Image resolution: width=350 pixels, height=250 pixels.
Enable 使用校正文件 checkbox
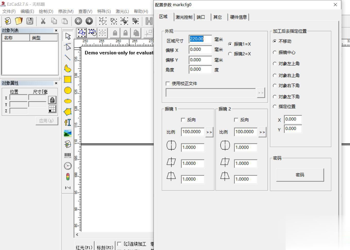(x=168, y=84)
